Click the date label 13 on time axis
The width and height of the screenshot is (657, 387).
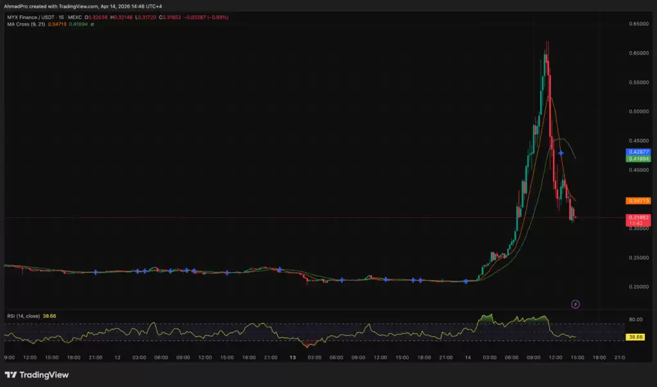coord(293,358)
